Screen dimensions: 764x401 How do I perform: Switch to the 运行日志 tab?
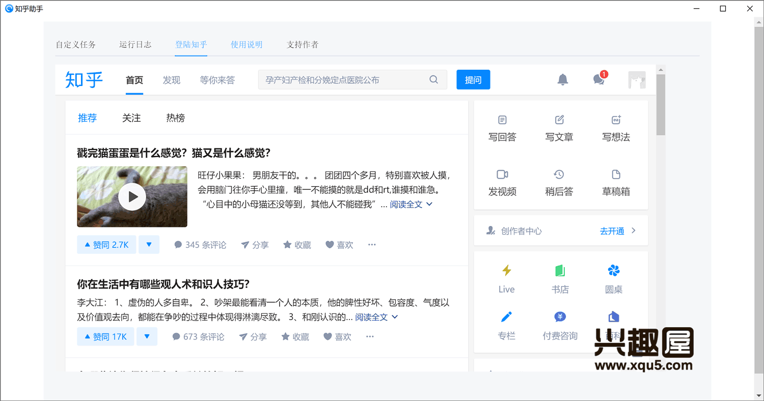click(135, 44)
